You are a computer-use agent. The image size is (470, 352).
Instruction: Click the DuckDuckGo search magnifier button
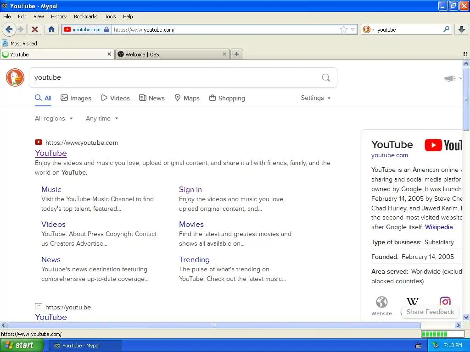326,78
